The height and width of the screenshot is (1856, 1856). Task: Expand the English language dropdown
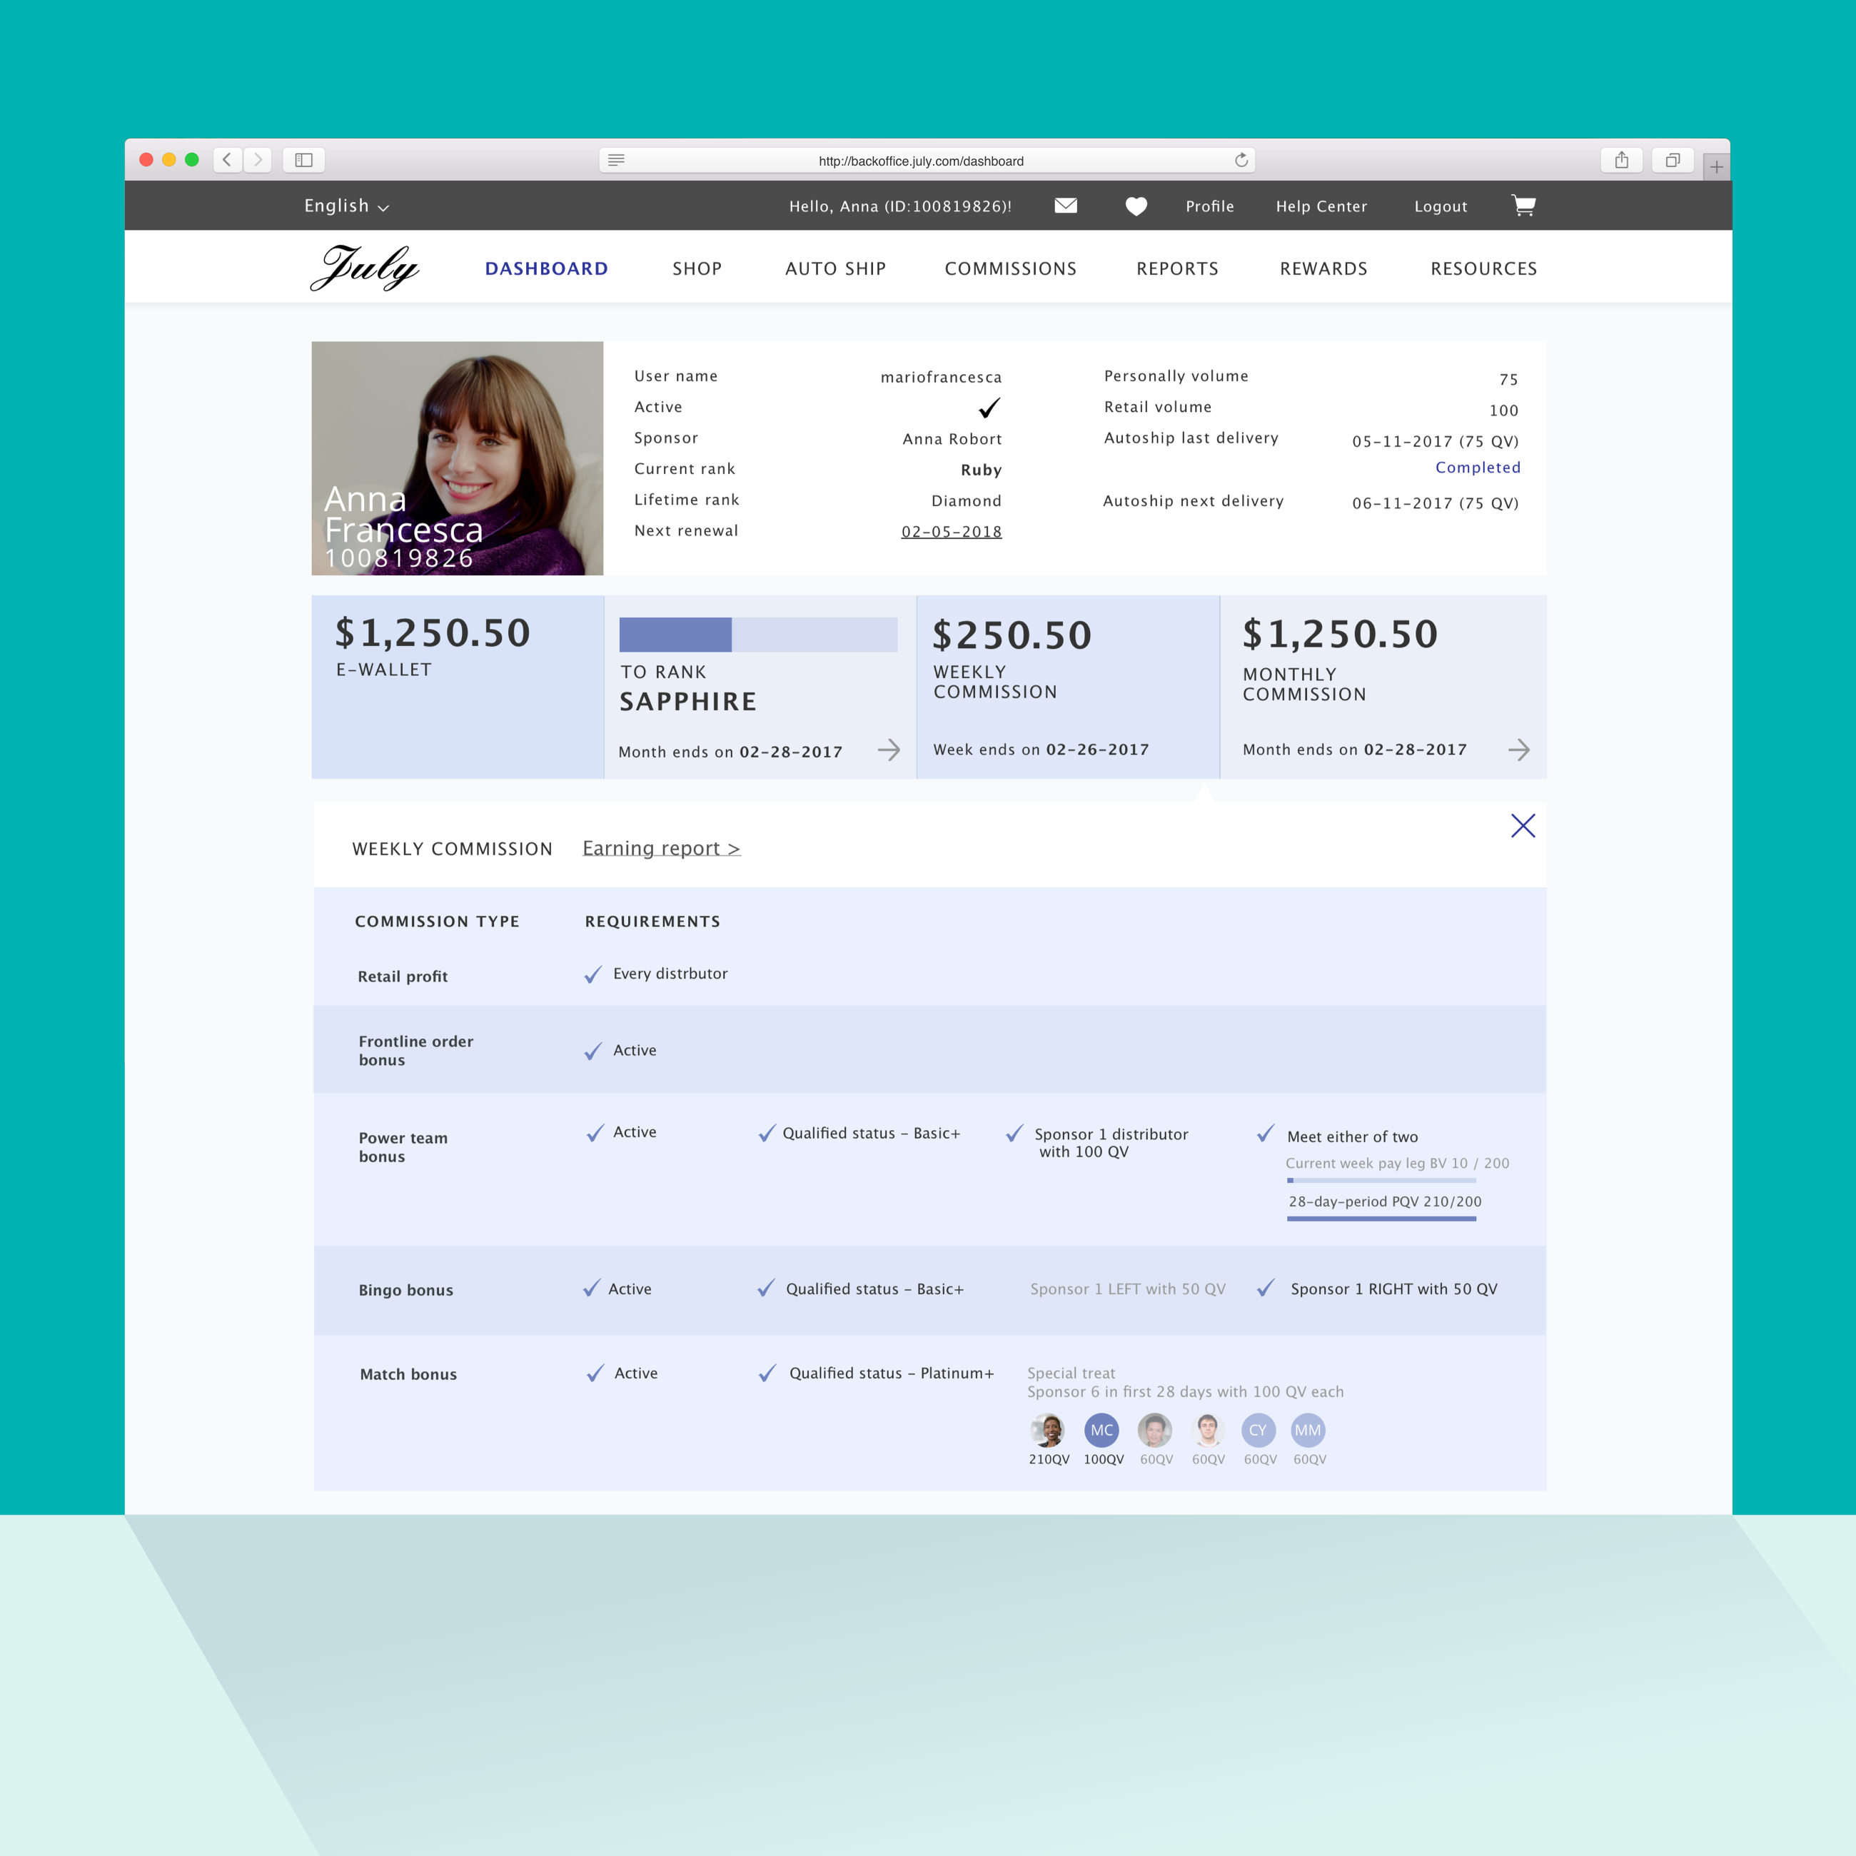click(347, 206)
